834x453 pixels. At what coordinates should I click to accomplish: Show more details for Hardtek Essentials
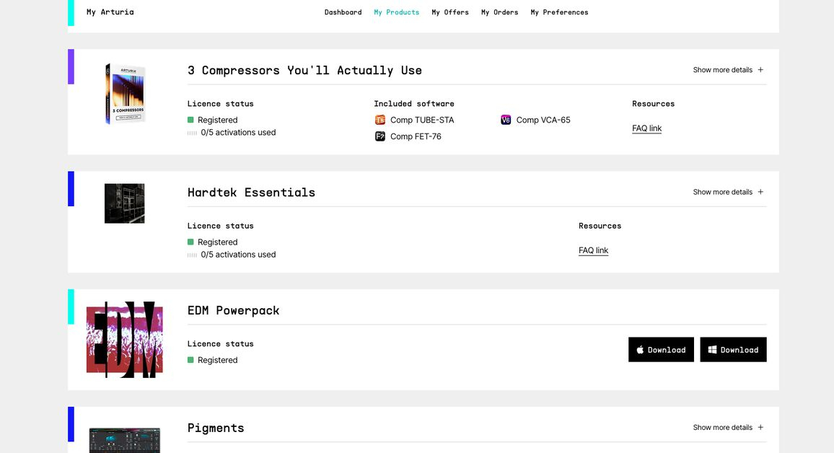[x=728, y=192]
